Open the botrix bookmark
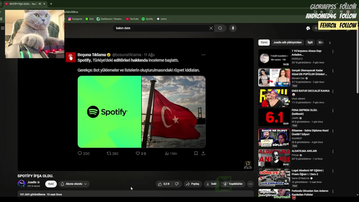 pyautogui.click(x=162, y=19)
